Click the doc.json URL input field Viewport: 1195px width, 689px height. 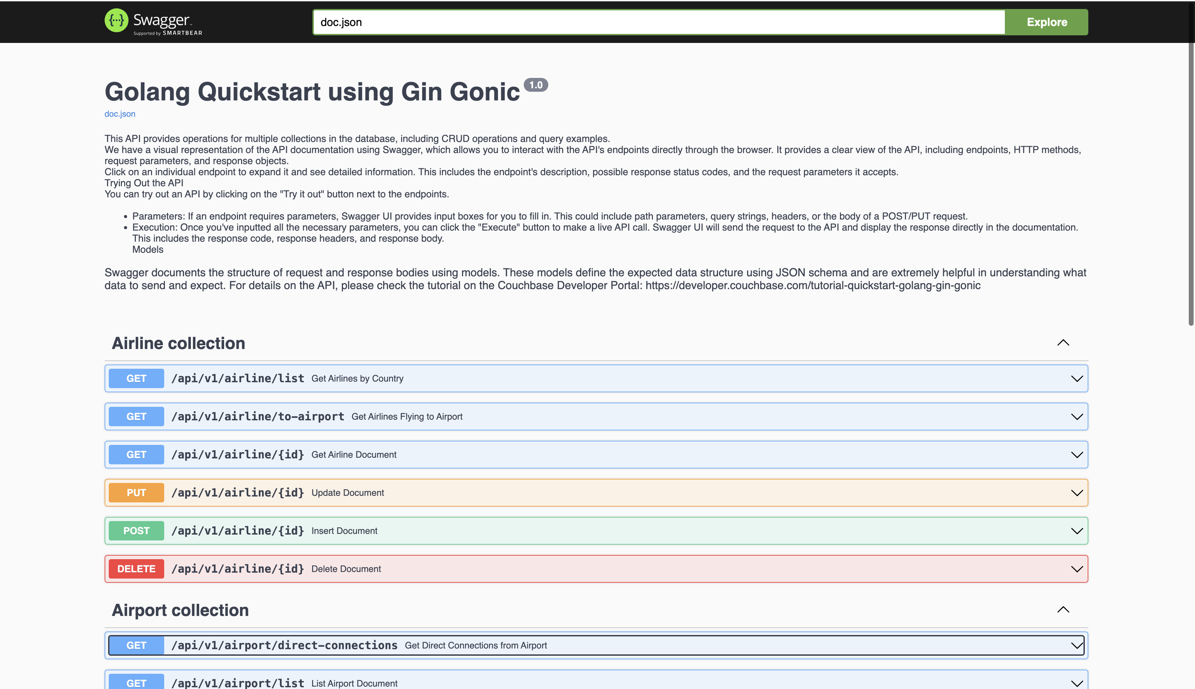tap(658, 22)
